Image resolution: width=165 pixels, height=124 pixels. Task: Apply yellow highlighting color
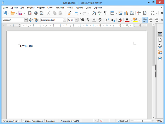135,20
